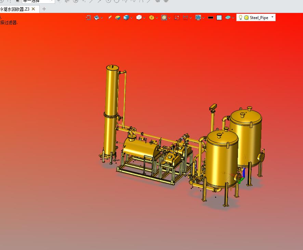
Task: Close the 冷凝水回收器.Z3 tab
Action: pos(33,9)
